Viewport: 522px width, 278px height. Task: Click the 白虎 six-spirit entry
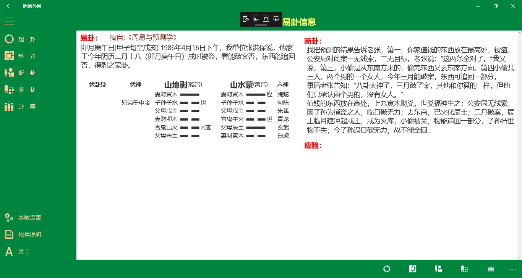[283, 136]
